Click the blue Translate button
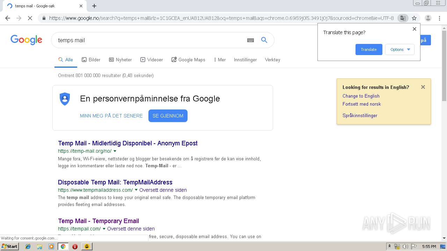 369,50
